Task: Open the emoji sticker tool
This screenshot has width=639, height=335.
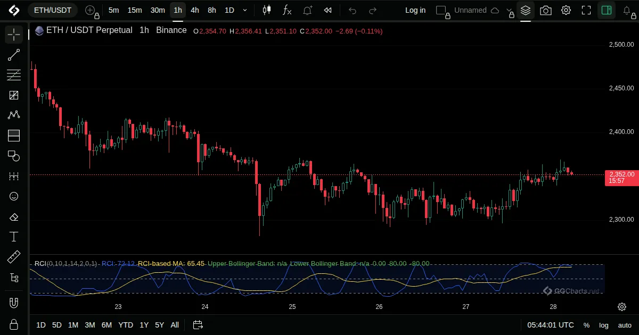Action: pos(14,196)
